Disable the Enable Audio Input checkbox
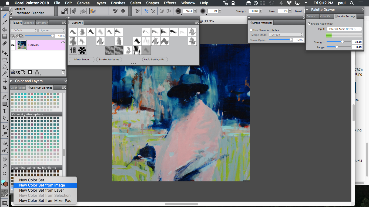The image size is (369, 207). 309,24
